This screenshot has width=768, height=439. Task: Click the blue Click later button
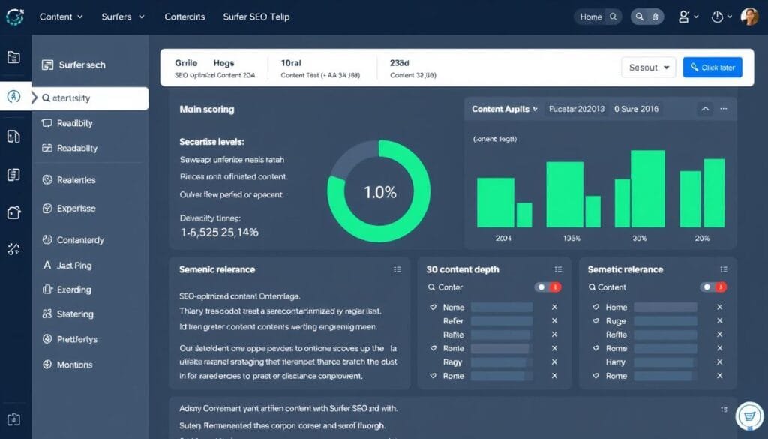tap(712, 68)
